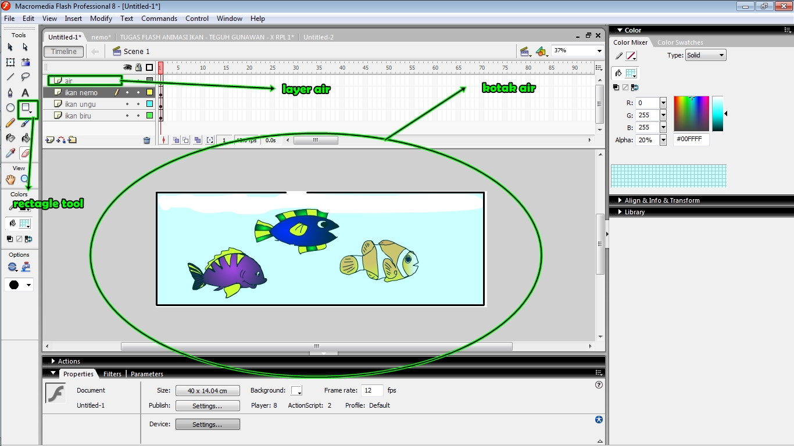Click the document Size 40 x 14.04 cm button
Viewport: 794px width, 446px height.
coord(208,391)
